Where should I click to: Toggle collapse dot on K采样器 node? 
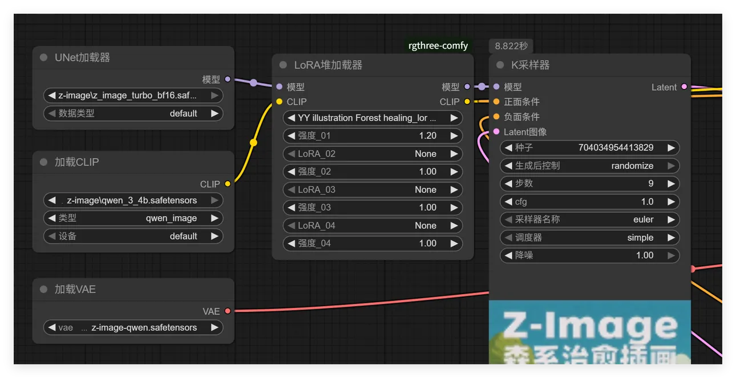click(x=500, y=65)
